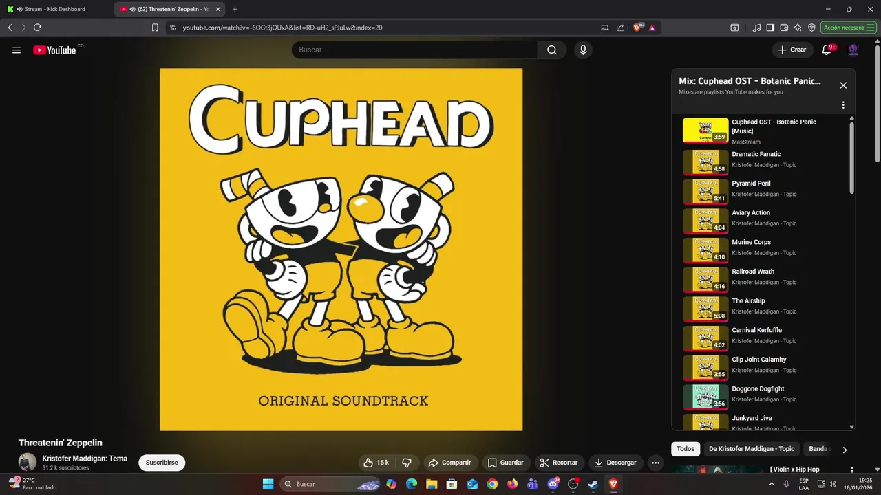Screen dimensions: 881x495
Task: Play The Airship from the mix
Action: 765,309
